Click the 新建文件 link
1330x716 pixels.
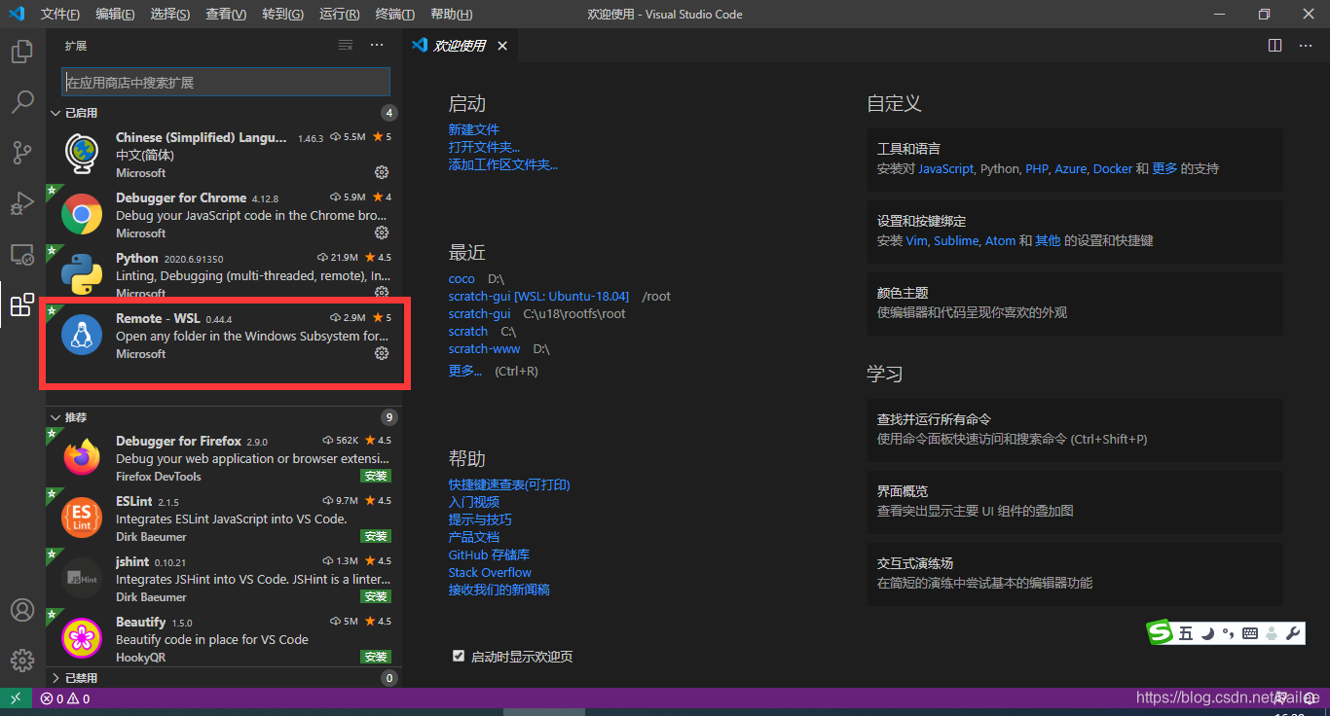tap(474, 129)
